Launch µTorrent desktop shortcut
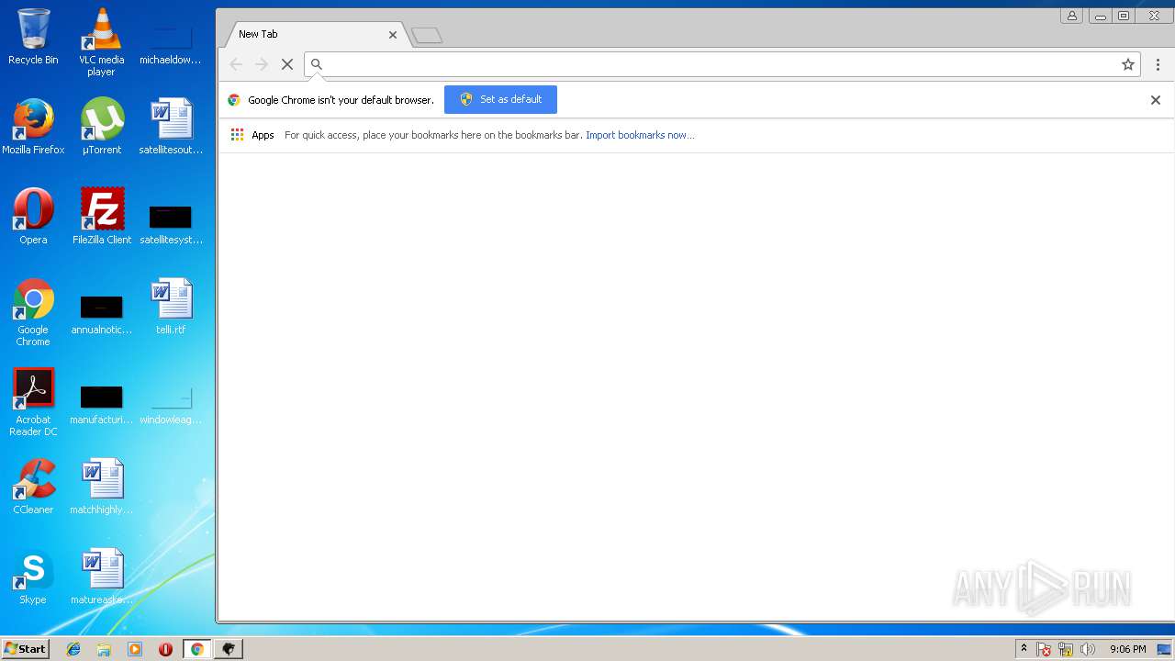1175x661 pixels. tap(101, 127)
